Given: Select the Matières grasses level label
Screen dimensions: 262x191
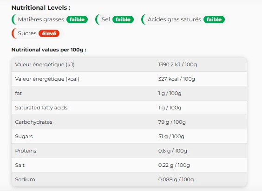Looking at the screenshot, I should (41, 19).
